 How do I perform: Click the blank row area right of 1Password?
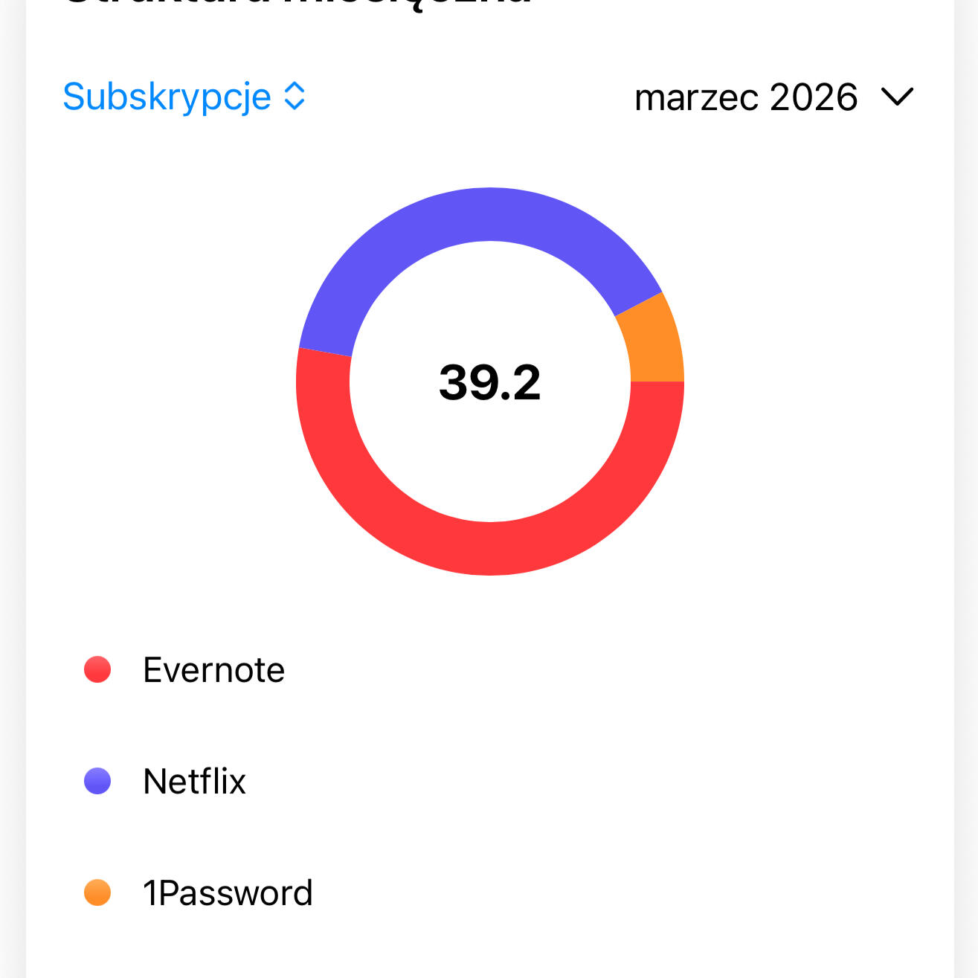[595, 892]
